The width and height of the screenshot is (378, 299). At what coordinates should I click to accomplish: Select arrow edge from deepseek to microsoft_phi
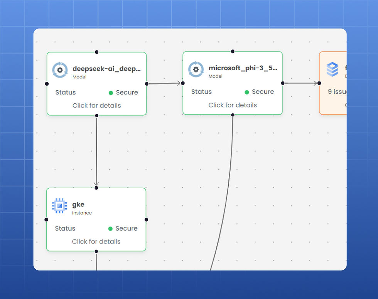tap(165, 83)
